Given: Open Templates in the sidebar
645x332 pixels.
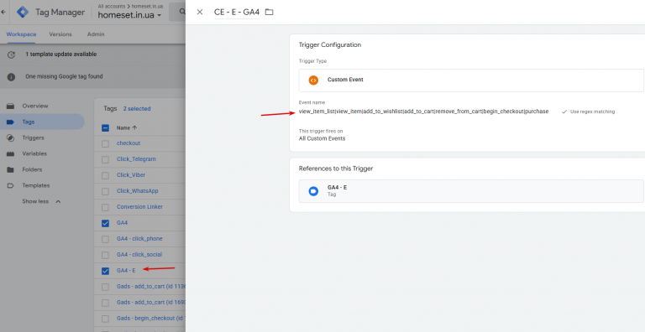Looking at the screenshot, I should click(x=36, y=185).
